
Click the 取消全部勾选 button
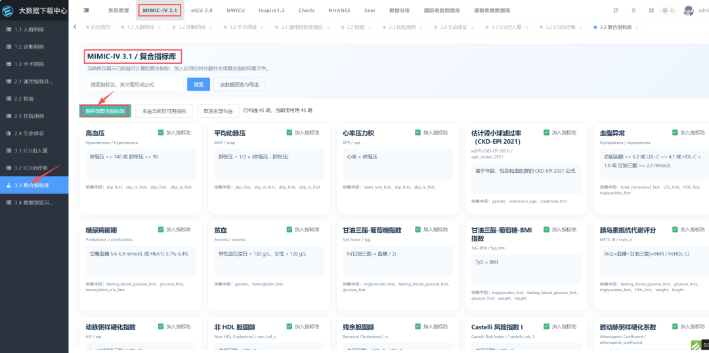[x=218, y=111]
